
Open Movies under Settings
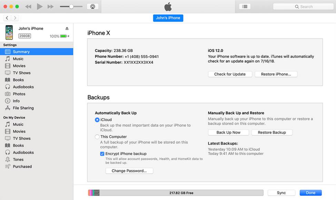click(37, 66)
